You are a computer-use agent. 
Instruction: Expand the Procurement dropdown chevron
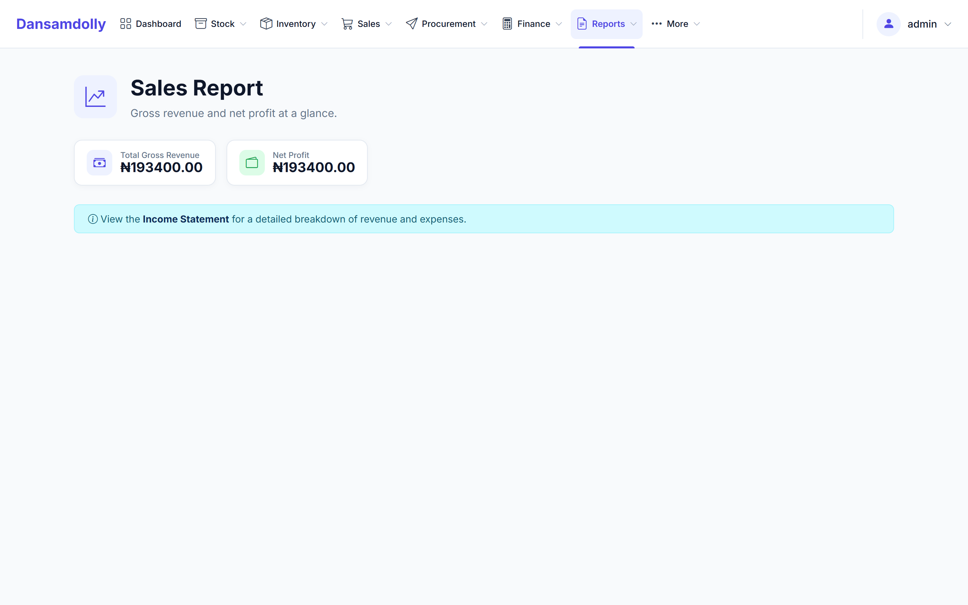pyautogui.click(x=484, y=24)
